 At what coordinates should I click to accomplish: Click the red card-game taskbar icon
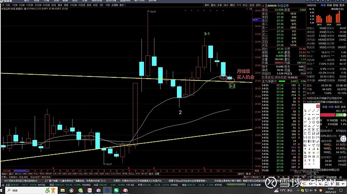coord(125,190)
